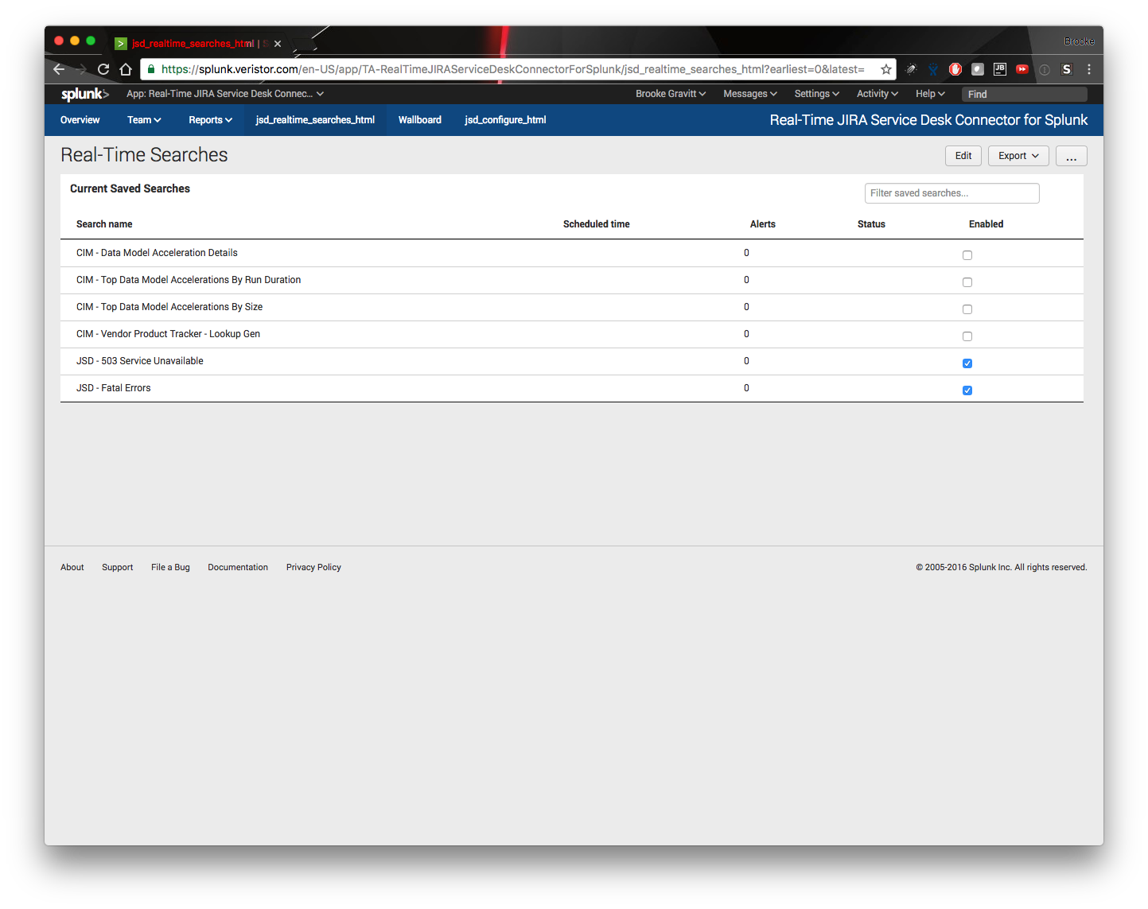Open the File a Bug link
The width and height of the screenshot is (1148, 909).
tap(170, 567)
